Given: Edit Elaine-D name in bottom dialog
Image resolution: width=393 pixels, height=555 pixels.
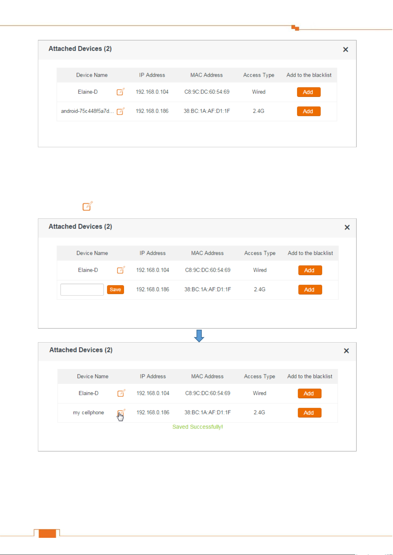Looking at the screenshot, I should click(122, 393).
